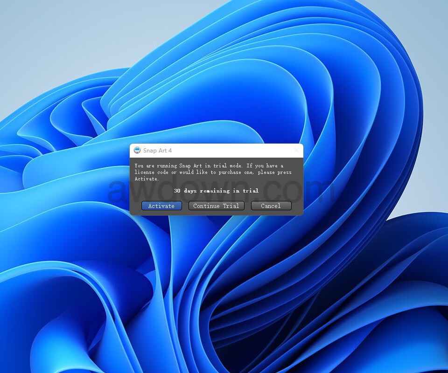Click the words "trial mode" in the message
This screenshot has height=373, width=448.
(226, 166)
